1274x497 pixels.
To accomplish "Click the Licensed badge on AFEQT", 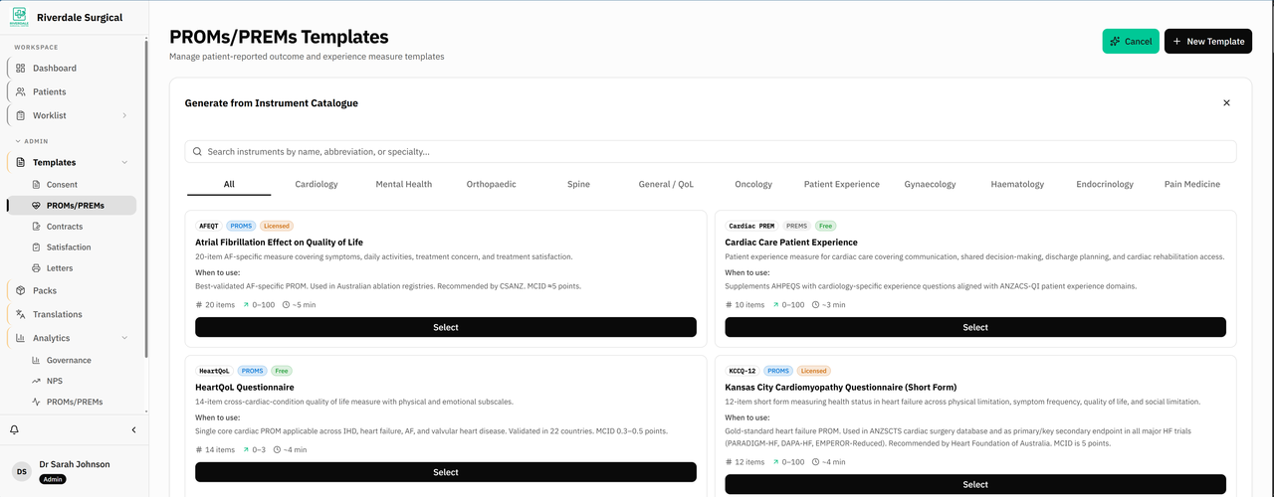I will pyautogui.click(x=277, y=226).
